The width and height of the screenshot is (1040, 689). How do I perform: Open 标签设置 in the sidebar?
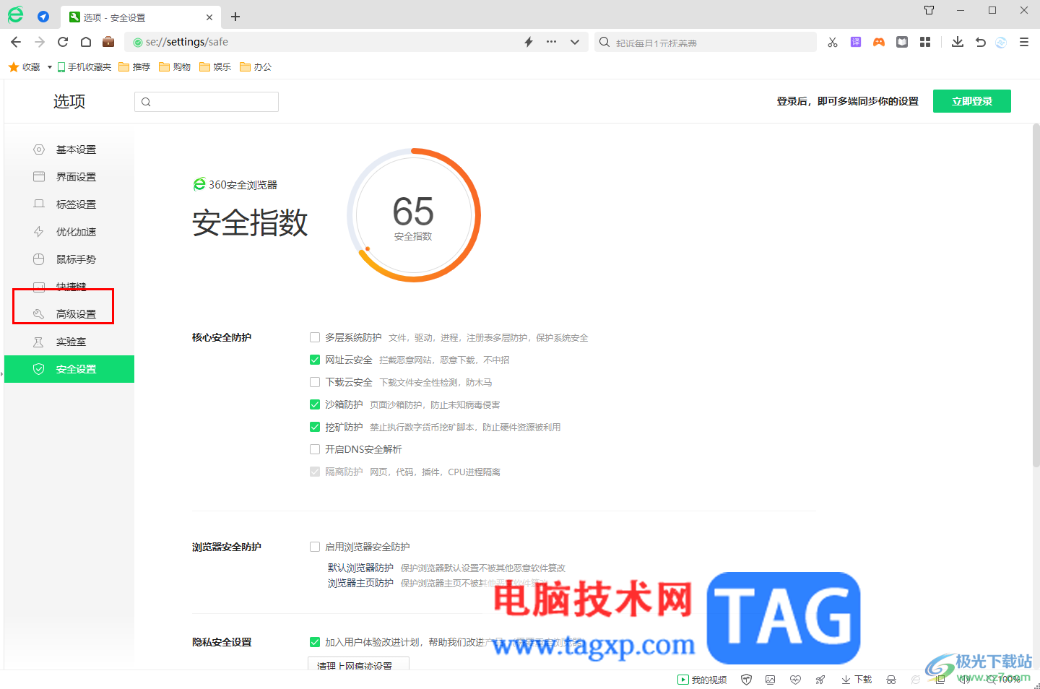click(x=69, y=204)
